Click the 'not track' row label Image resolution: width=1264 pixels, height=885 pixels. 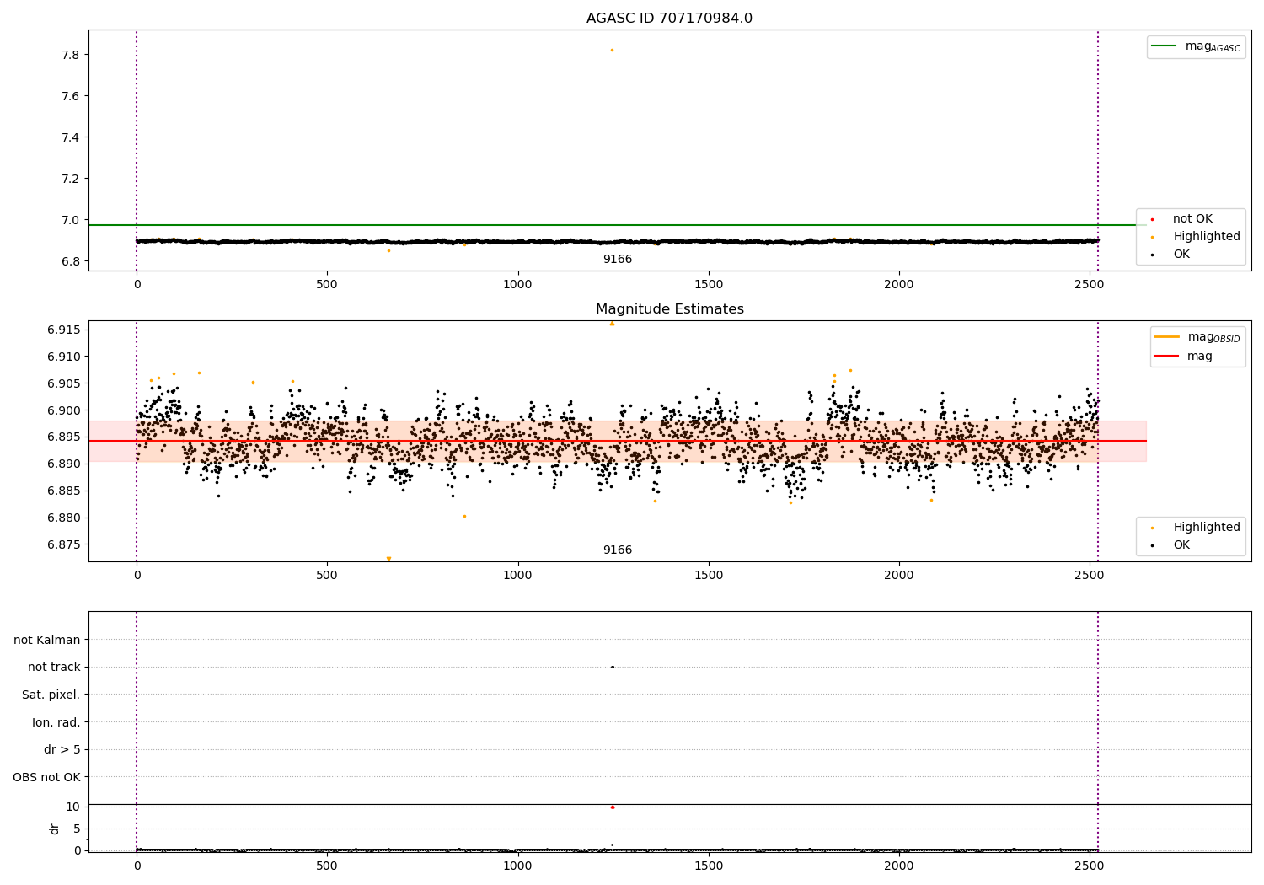point(54,668)
